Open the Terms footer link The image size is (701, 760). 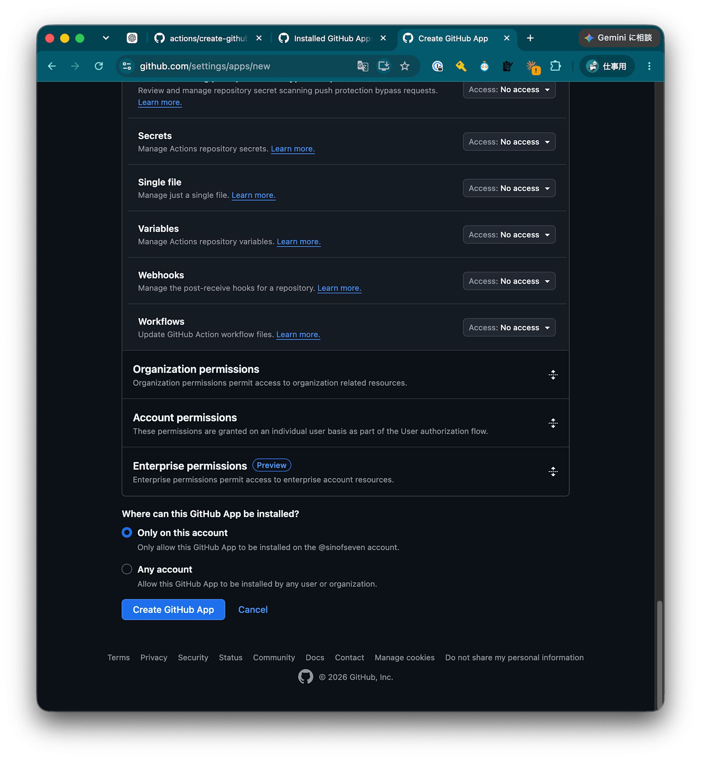pyautogui.click(x=119, y=657)
